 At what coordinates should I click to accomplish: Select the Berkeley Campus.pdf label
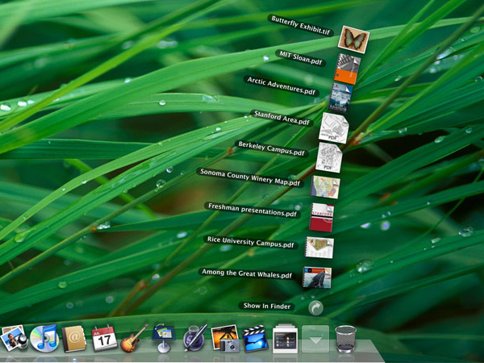click(272, 148)
